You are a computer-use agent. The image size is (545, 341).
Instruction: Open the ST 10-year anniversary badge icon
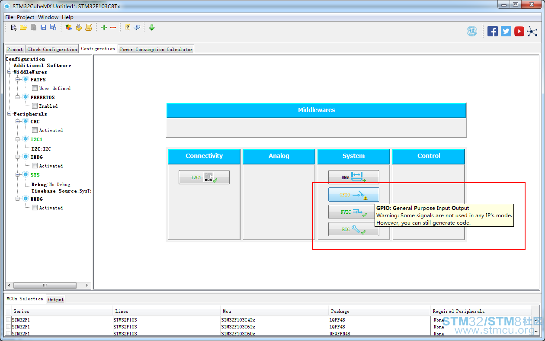(x=472, y=31)
